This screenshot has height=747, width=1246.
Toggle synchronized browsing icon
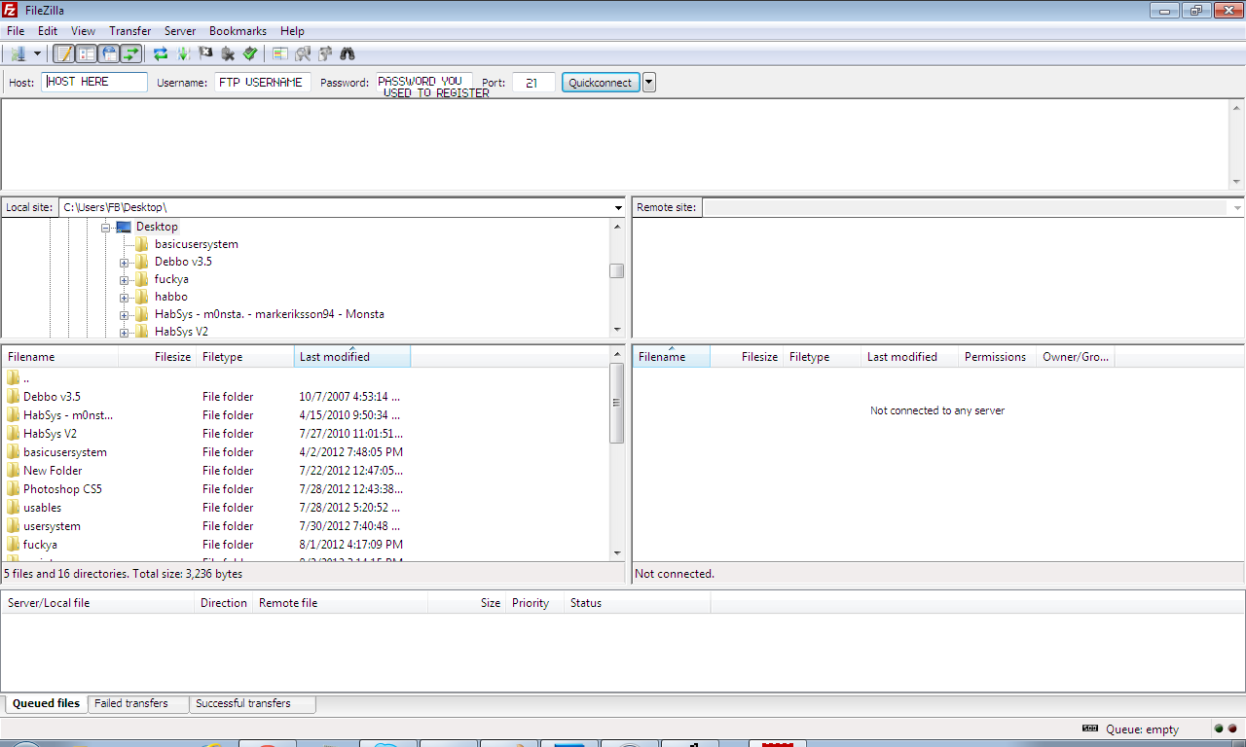[x=325, y=53]
